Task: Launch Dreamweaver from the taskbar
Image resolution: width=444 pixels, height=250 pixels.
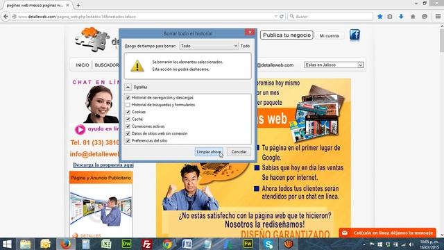Action: 126,244
